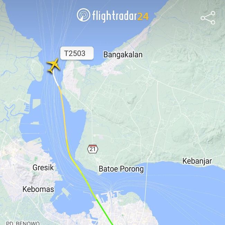Tap the share icon

208,18
